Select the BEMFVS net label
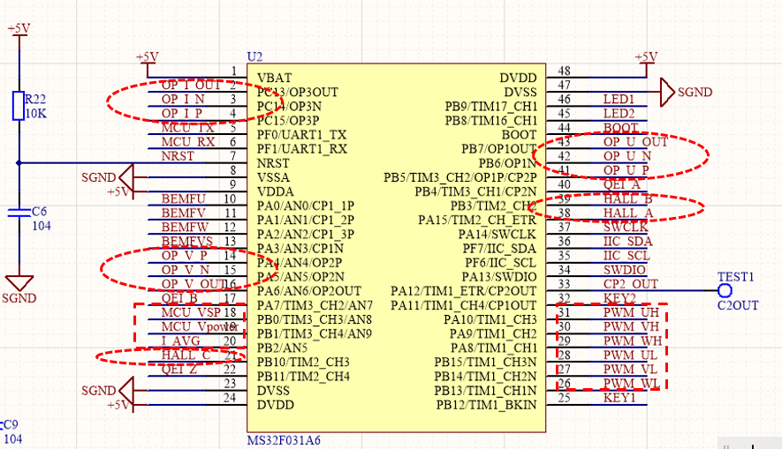This screenshot has height=449, width=782. [187, 242]
